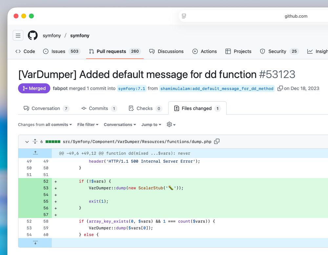Open the hamburger navigation menu
Viewport: 328px width, 255px height.
[18, 35]
